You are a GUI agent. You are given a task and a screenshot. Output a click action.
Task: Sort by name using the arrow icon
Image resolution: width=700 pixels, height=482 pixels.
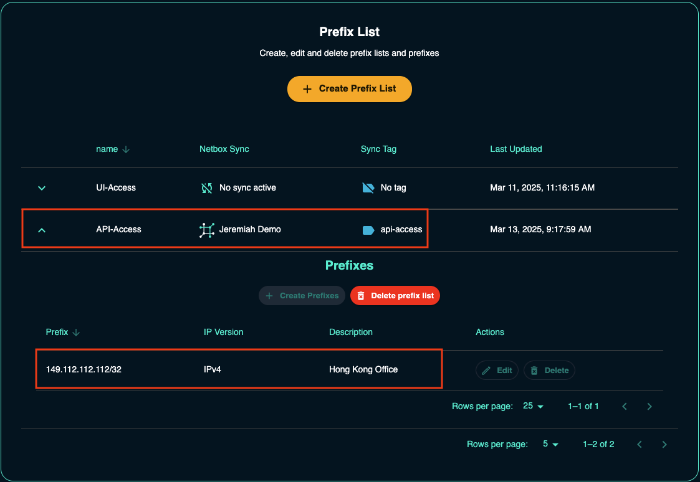126,149
